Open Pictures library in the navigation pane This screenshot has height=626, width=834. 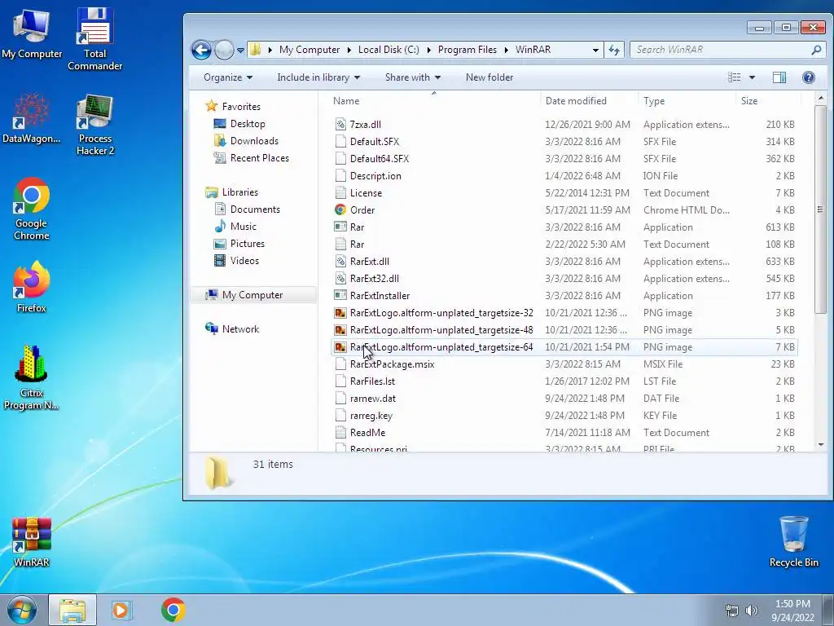[247, 243]
